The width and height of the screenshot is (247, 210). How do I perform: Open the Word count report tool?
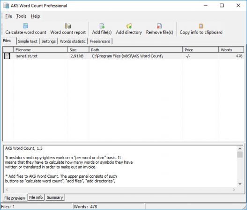[68, 29]
